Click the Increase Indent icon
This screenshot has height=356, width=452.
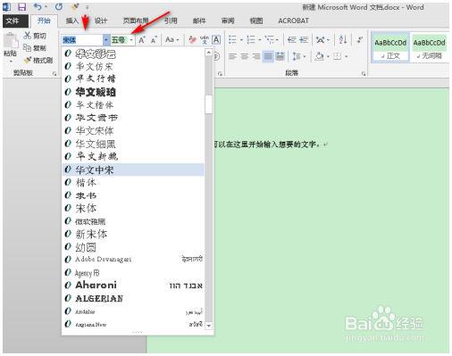tap(304, 39)
